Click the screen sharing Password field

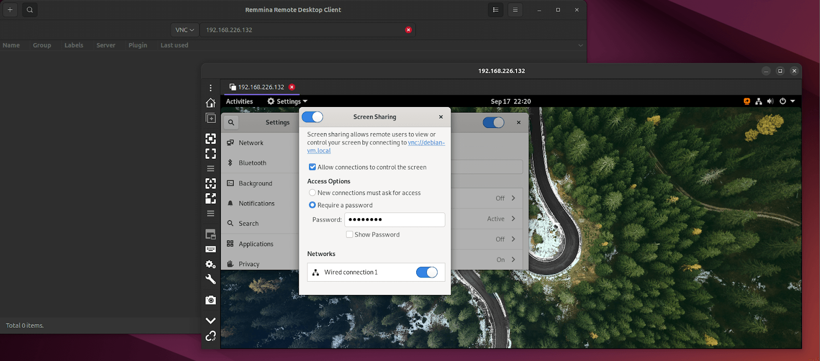tap(395, 220)
